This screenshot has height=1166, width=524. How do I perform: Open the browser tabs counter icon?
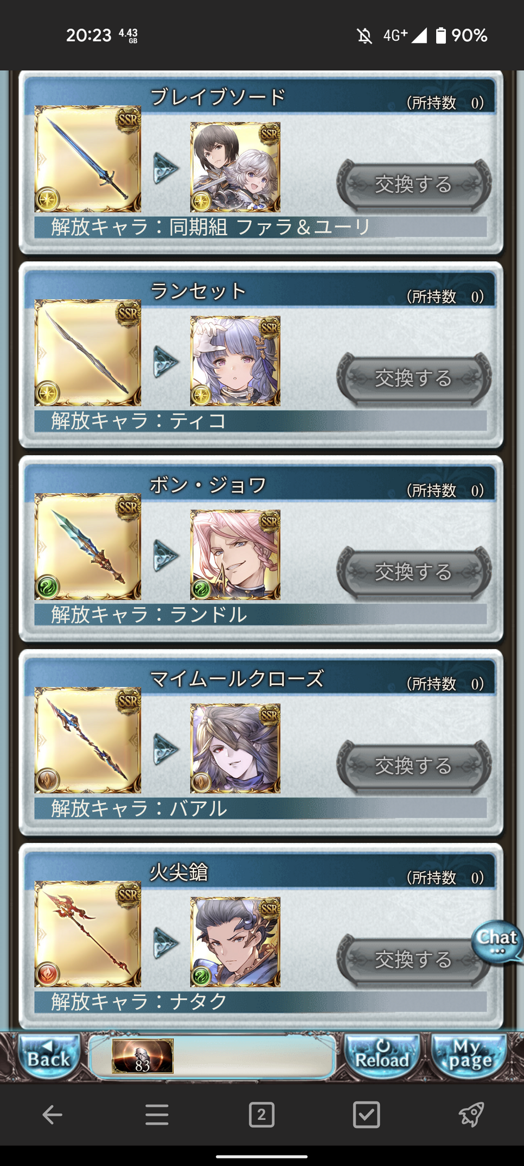coord(261,1115)
